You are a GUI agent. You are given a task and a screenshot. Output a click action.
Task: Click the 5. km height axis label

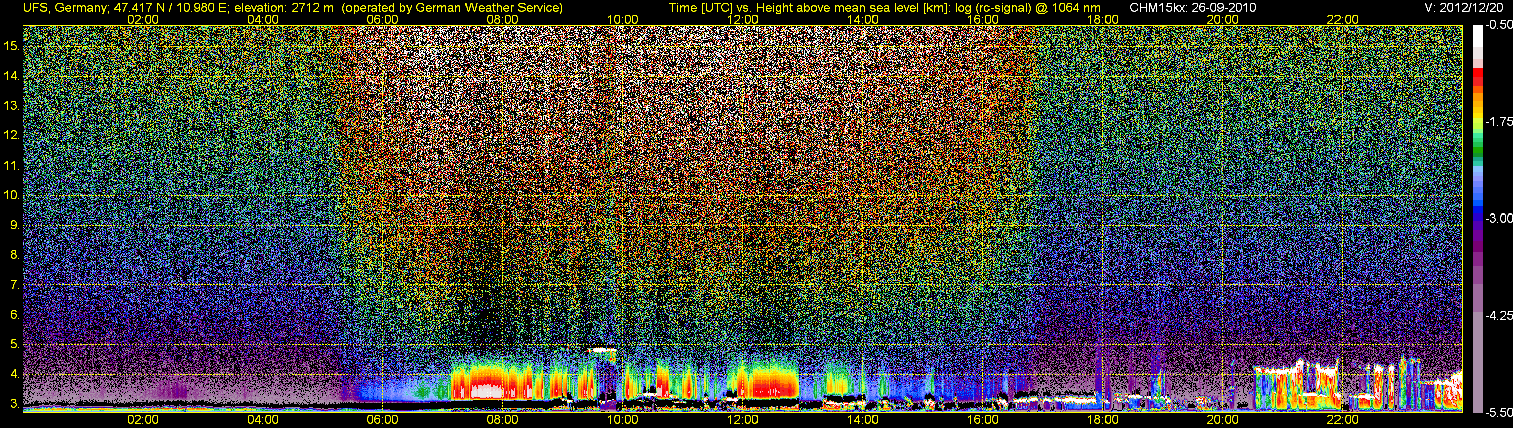point(14,344)
